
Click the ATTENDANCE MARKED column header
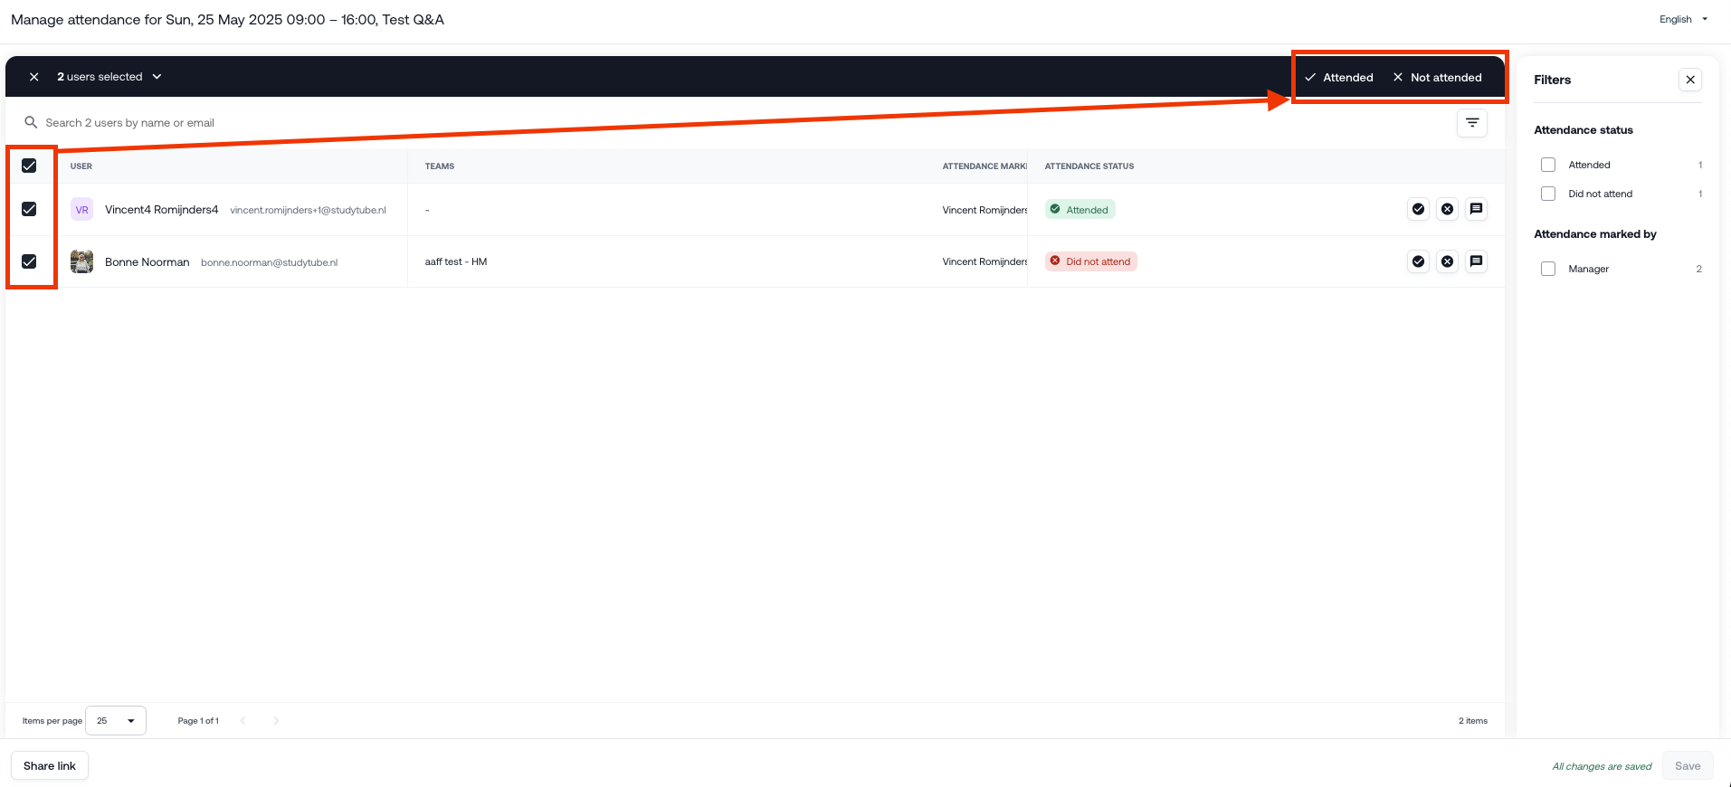(x=984, y=166)
